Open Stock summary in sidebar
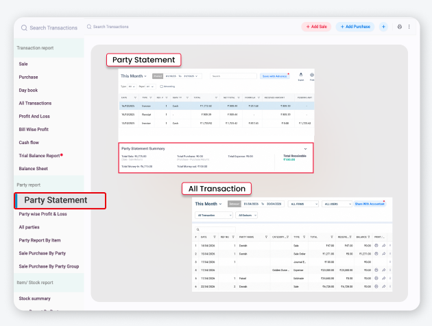 pos(34,299)
